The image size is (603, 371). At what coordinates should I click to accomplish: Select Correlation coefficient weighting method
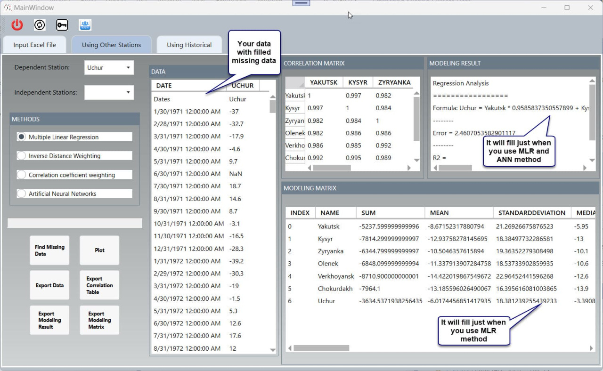(x=74, y=175)
